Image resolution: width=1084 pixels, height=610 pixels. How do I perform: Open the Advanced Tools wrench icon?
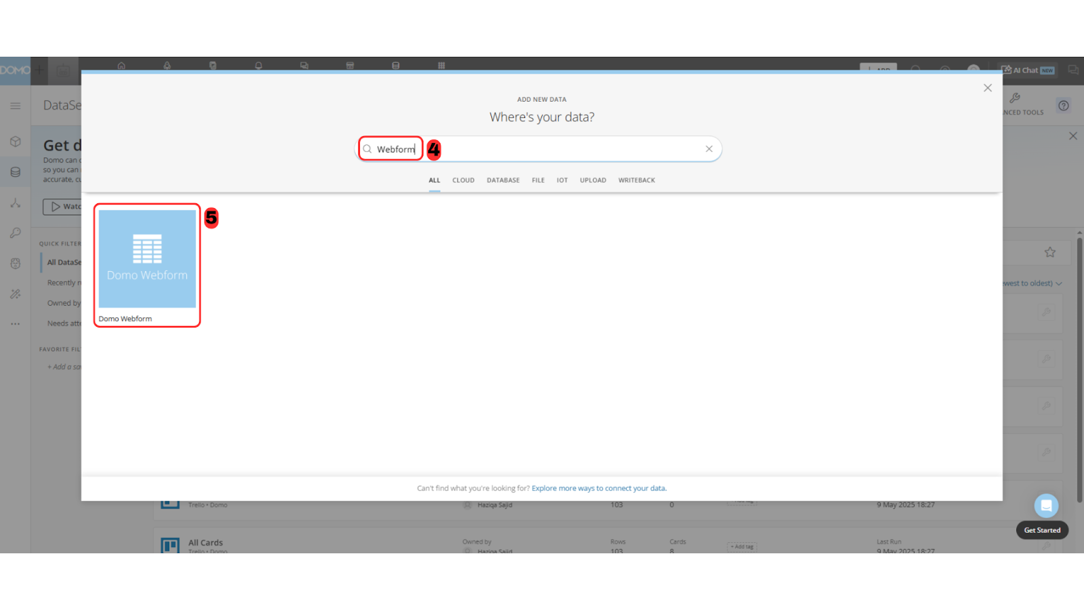coord(1015,98)
